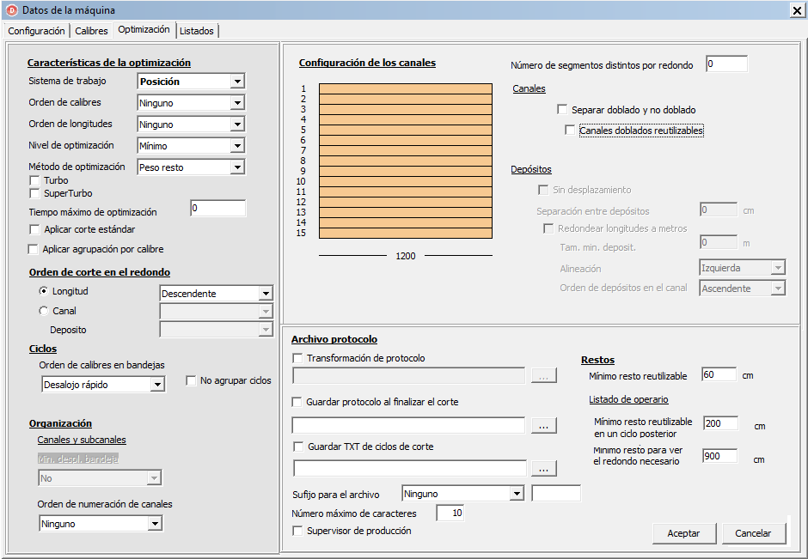Open the Método de optimización dropdown
The width and height of the screenshot is (808, 559).
pos(191,167)
